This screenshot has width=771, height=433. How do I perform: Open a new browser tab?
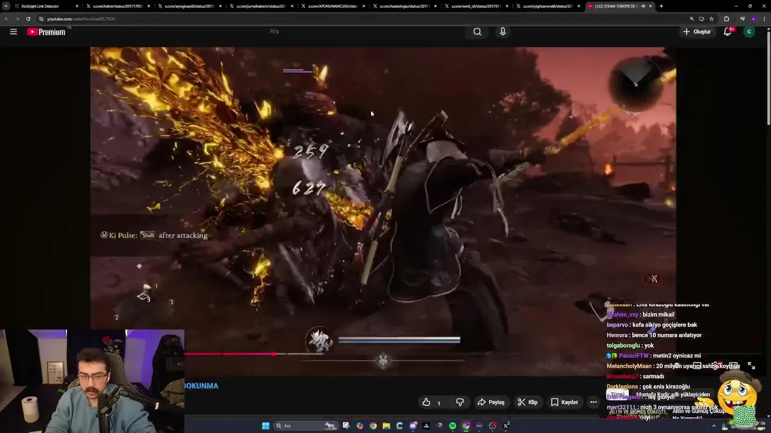(x=661, y=6)
